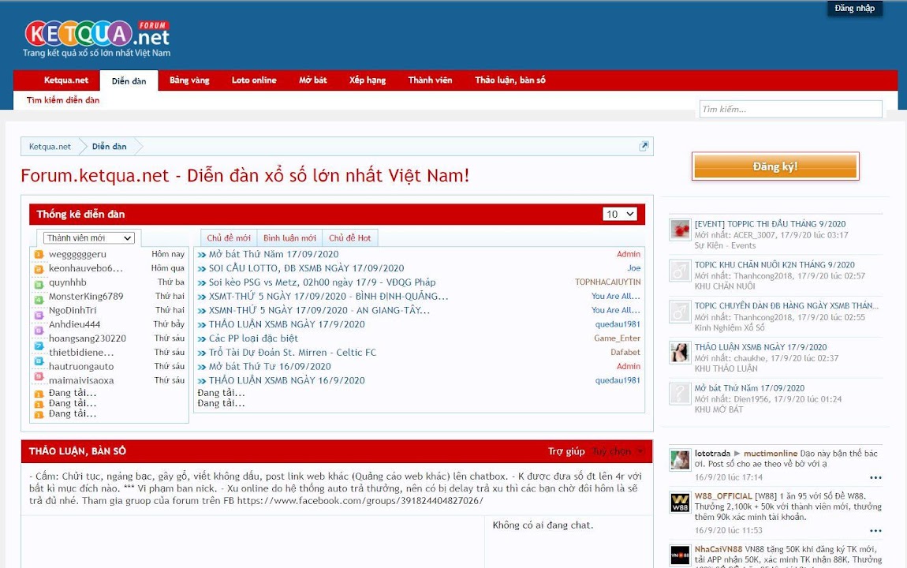Click the Tìm kiếm search input field
The width and height of the screenshot is (907, 568).
(790, 109)
